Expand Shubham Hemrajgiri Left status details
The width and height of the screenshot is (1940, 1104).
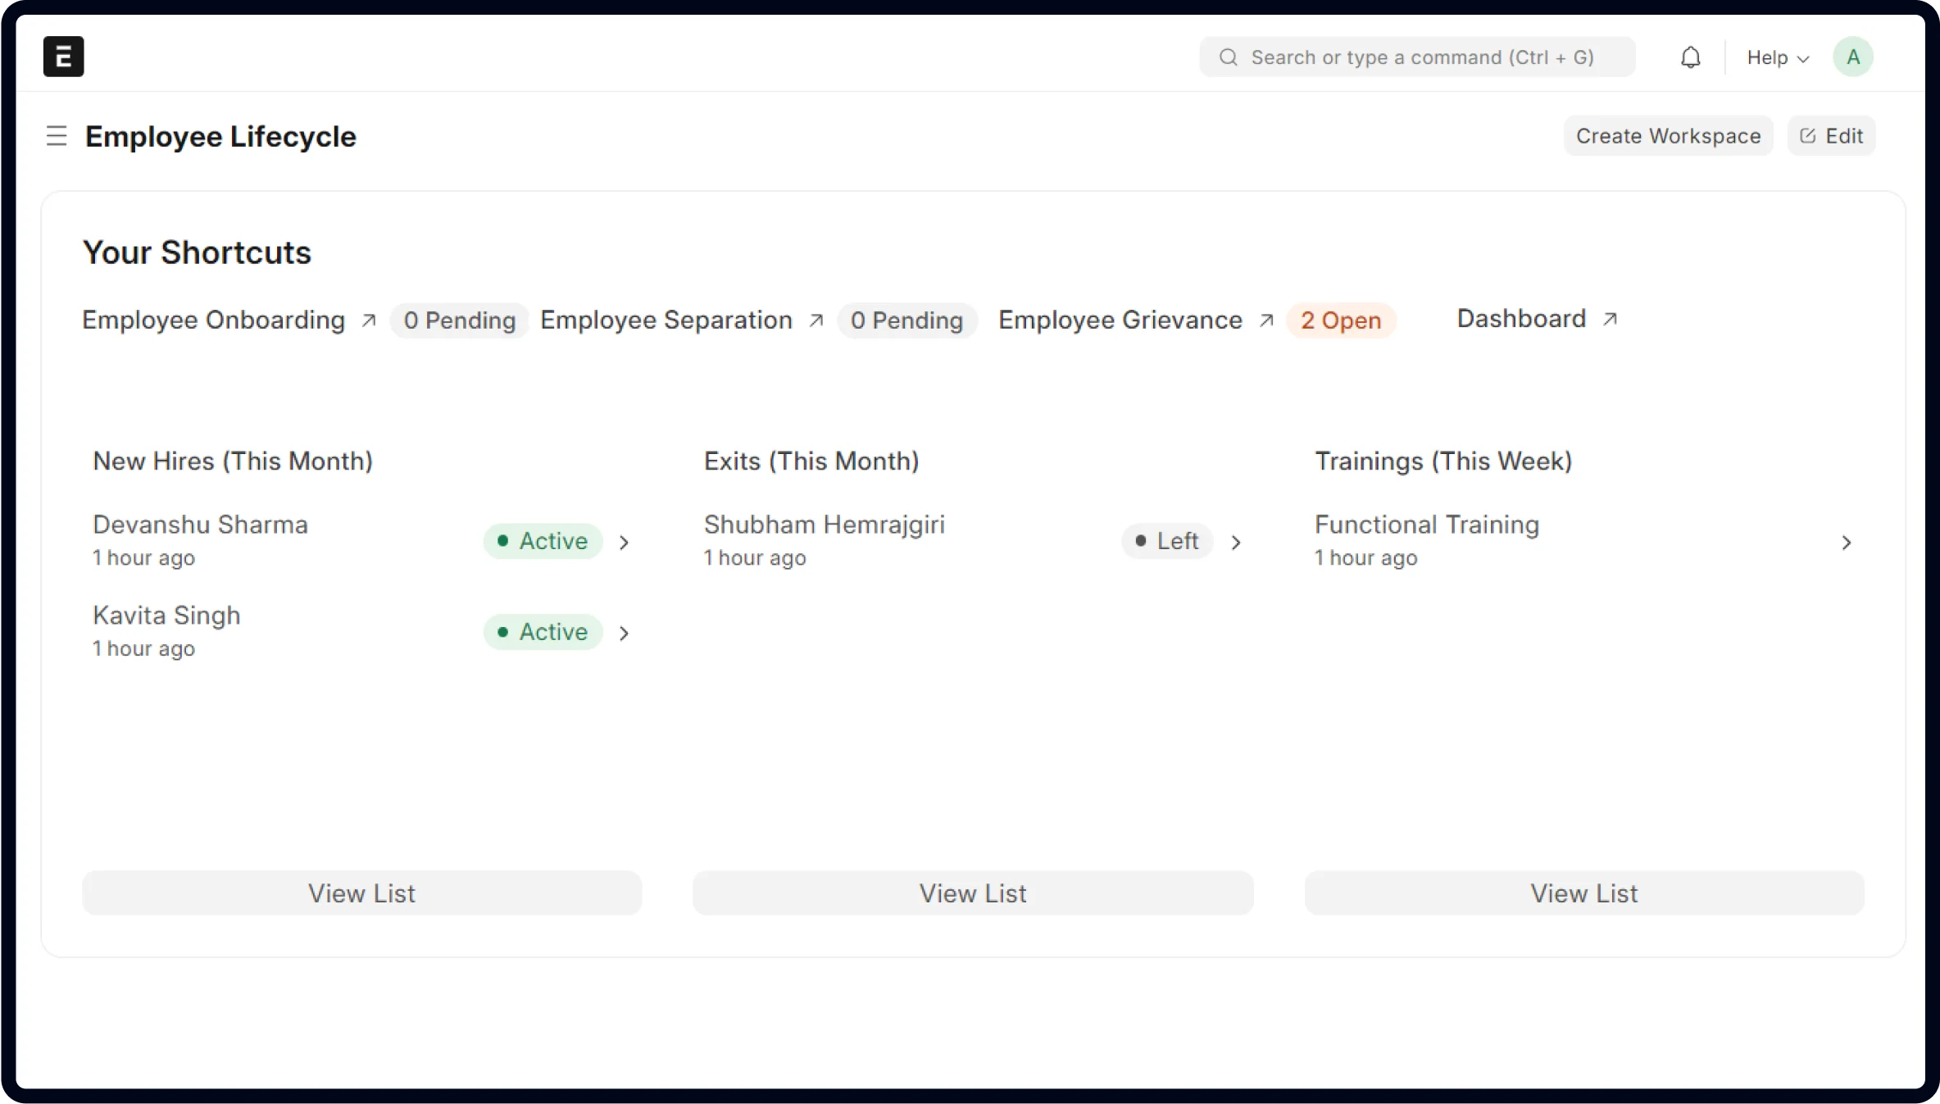point(1235,541)
